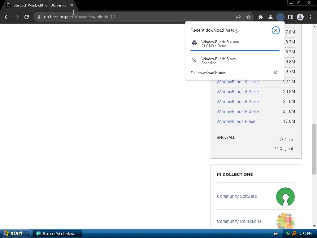Open Chrome three-dot menu

click(310, 17)
